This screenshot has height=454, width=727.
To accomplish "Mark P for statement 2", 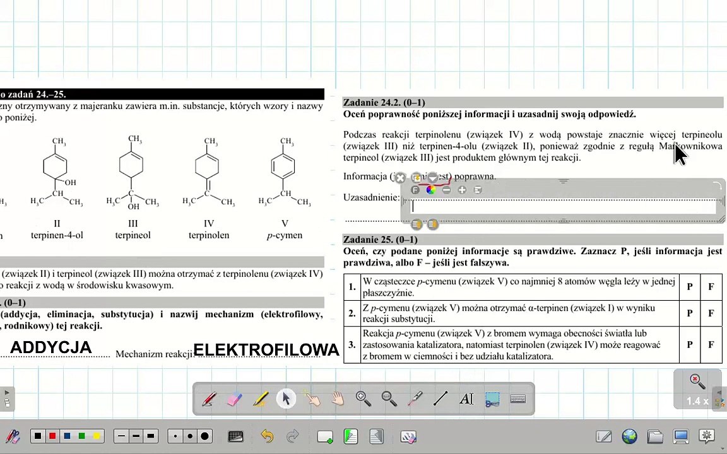I will tap(689, 313).
